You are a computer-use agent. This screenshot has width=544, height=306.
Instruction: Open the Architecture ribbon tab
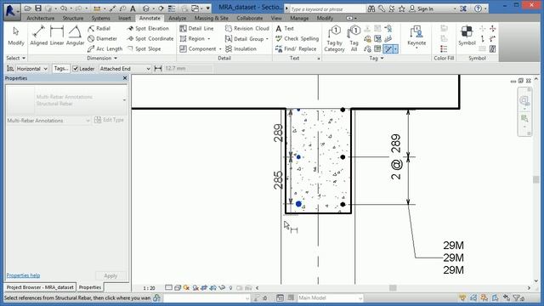(41, 18)
